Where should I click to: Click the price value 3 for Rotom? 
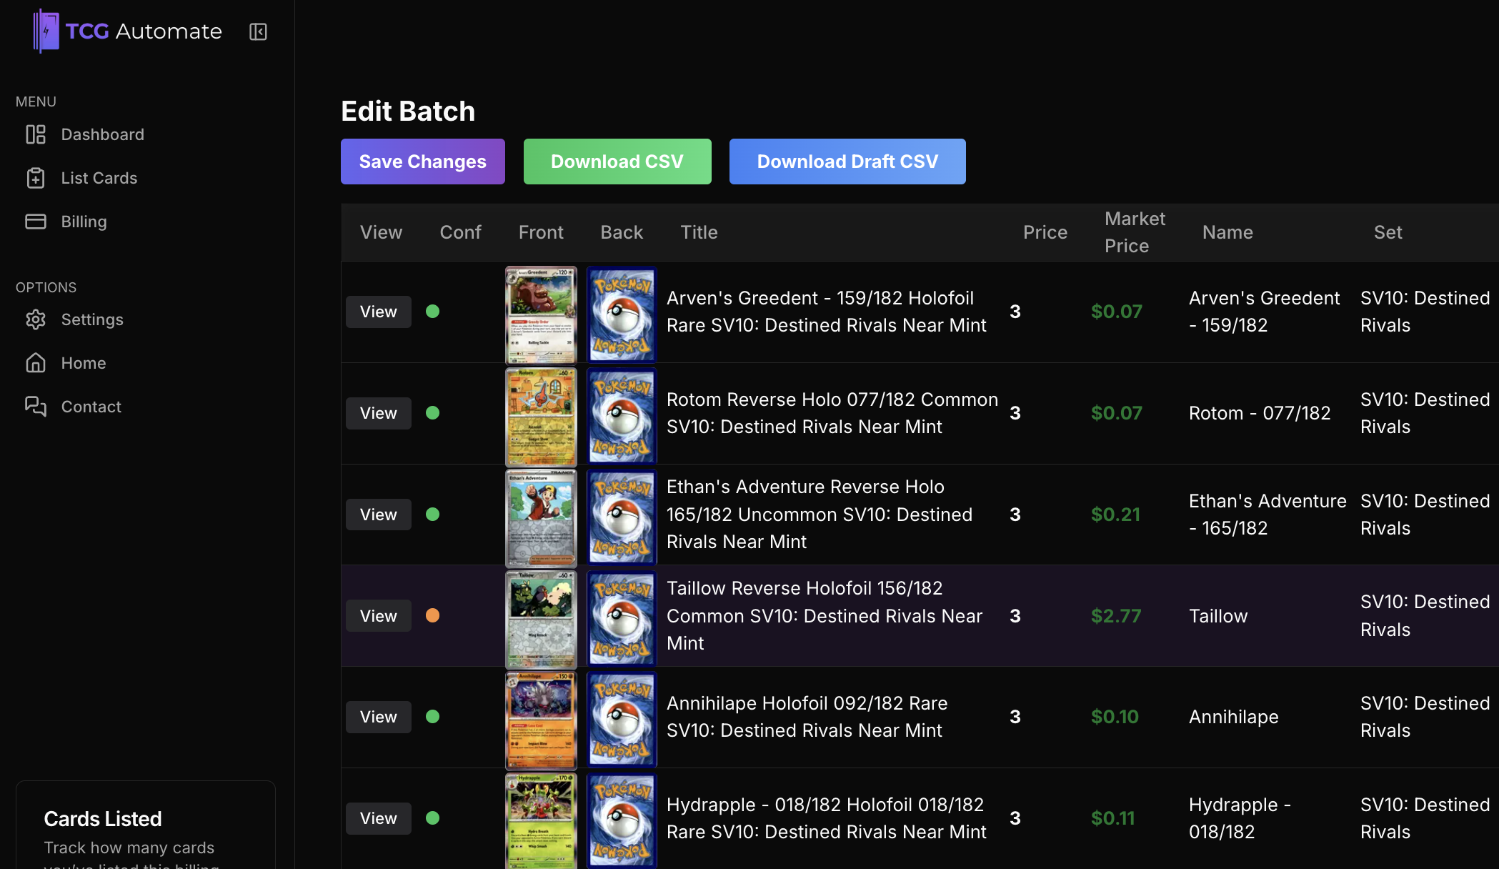tap(1015, 413)
